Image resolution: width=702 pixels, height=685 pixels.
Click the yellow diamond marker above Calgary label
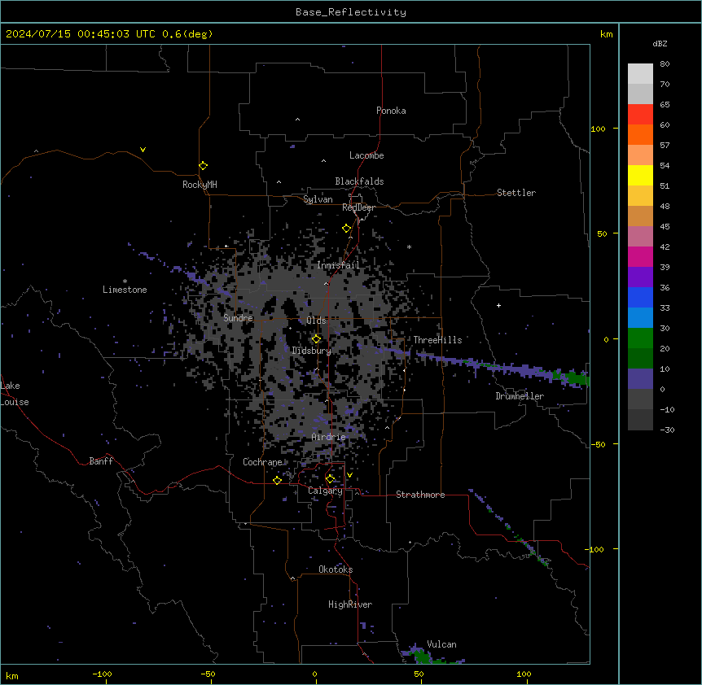pos(330,479)
